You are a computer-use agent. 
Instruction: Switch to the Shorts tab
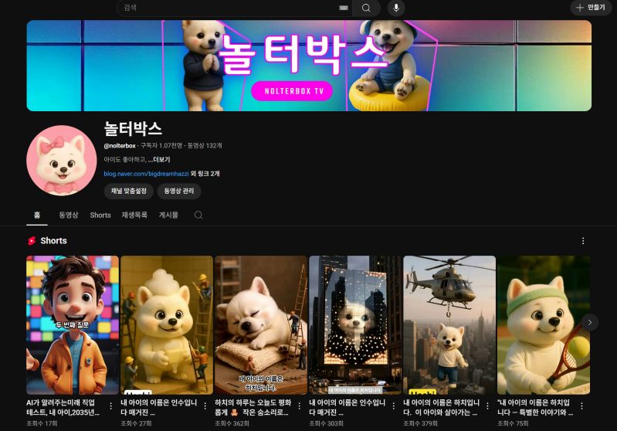point(100,215)
